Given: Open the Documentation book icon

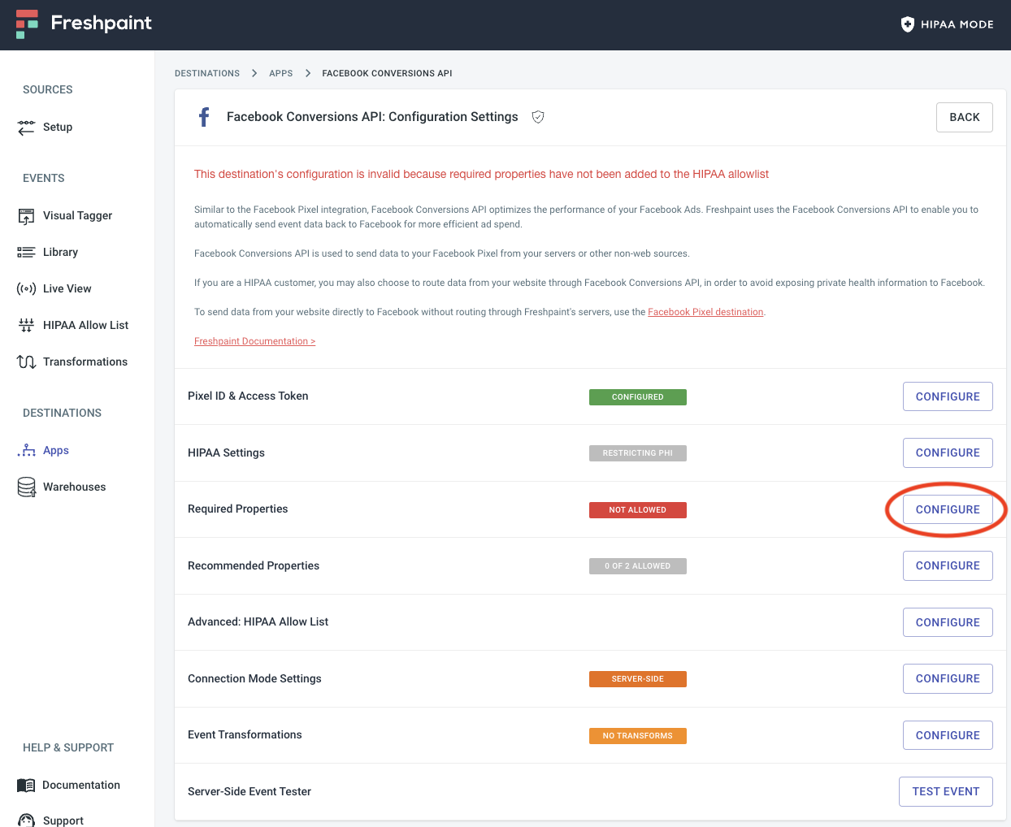Looking at the screenshot, I should click(x=26, y=786).
